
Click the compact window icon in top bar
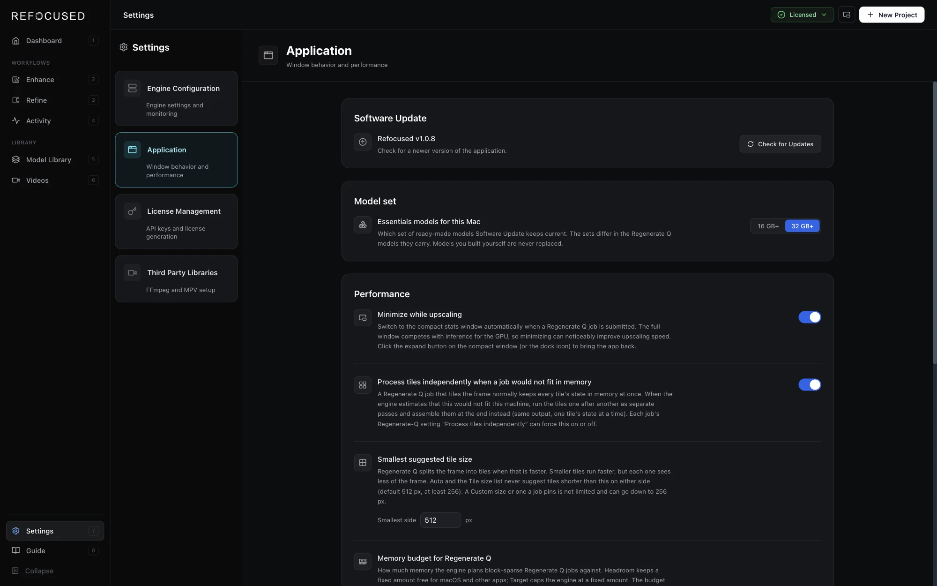coord(847,15)
